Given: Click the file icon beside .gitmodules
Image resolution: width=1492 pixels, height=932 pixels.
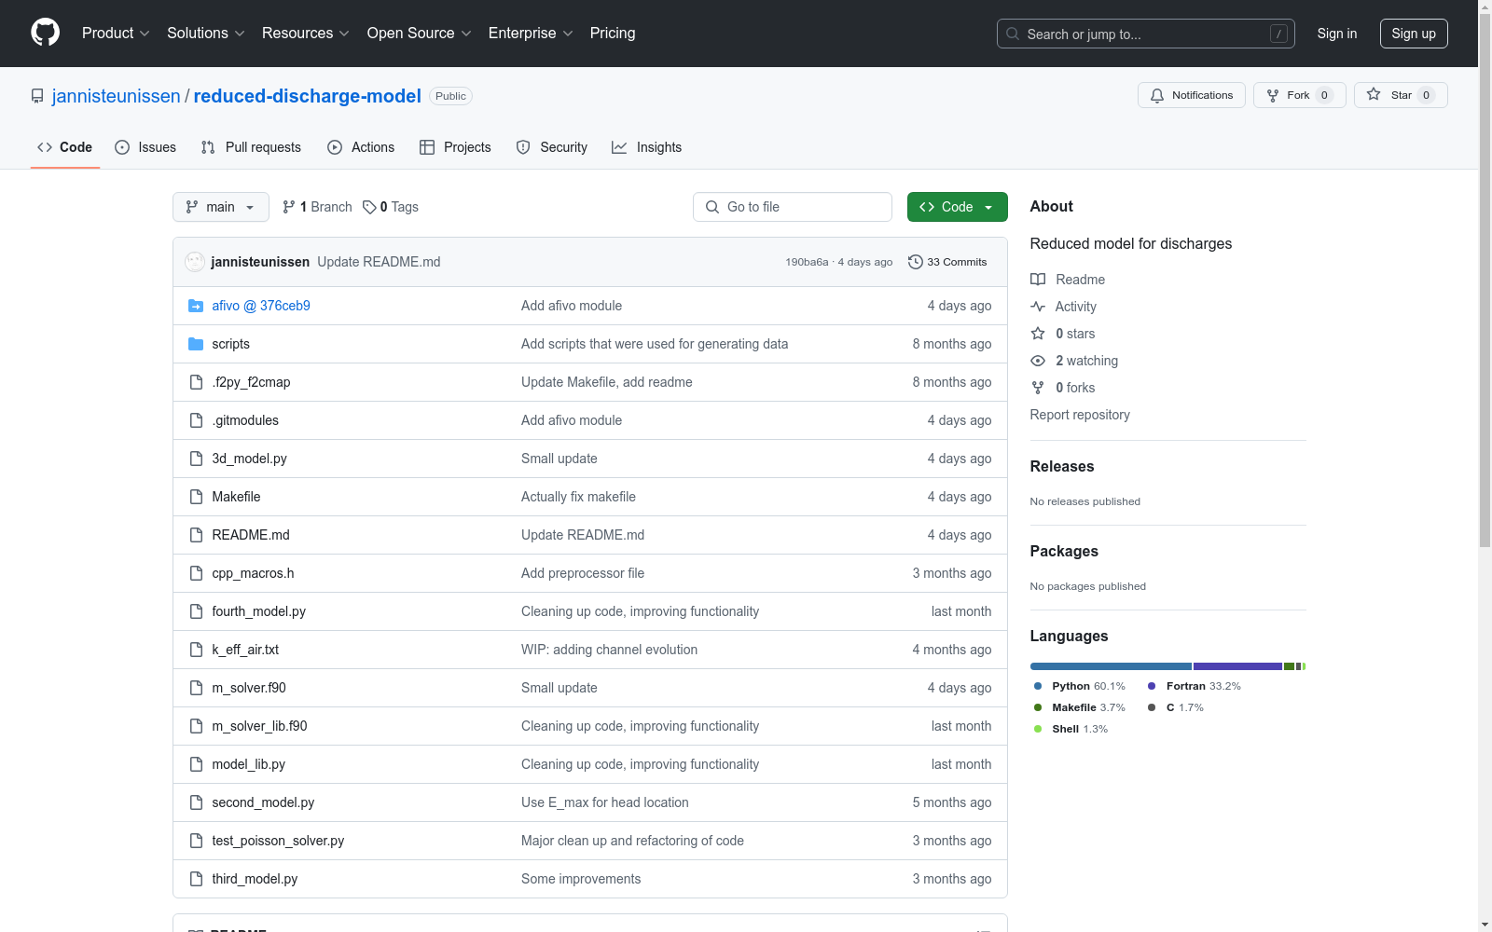Looking at the screenshot, I should [x=196, y=420].
